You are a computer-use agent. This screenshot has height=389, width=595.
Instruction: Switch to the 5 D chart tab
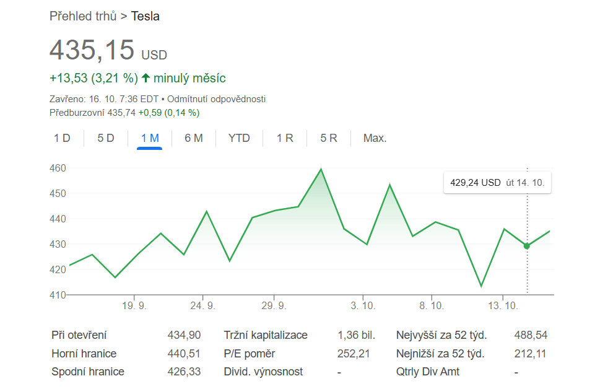tap(106, 138)
